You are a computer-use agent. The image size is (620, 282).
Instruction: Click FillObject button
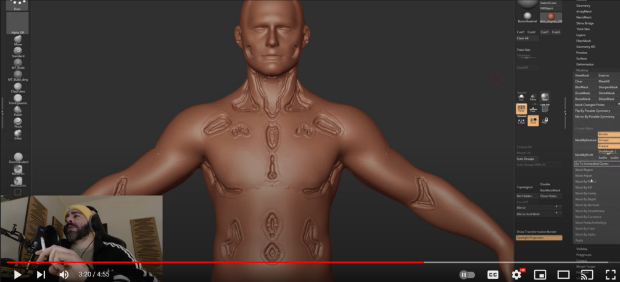[x=551, y=8]
